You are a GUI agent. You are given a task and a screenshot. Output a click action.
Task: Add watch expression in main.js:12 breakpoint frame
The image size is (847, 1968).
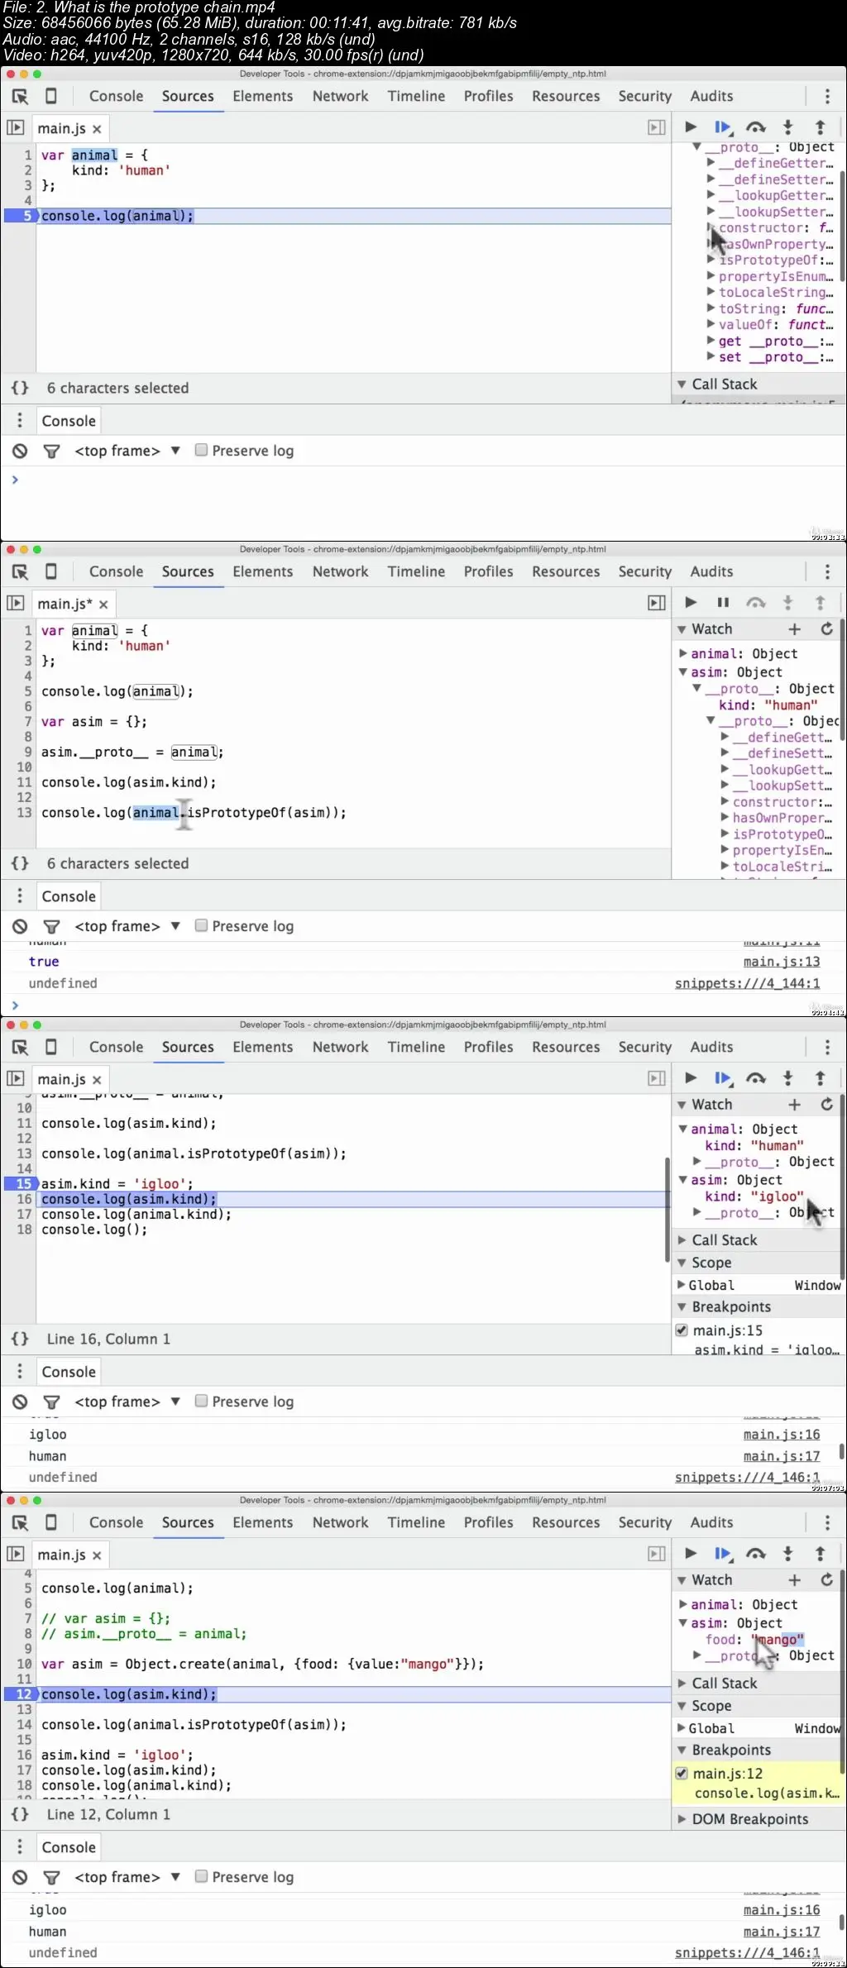tap(794, 1579)
